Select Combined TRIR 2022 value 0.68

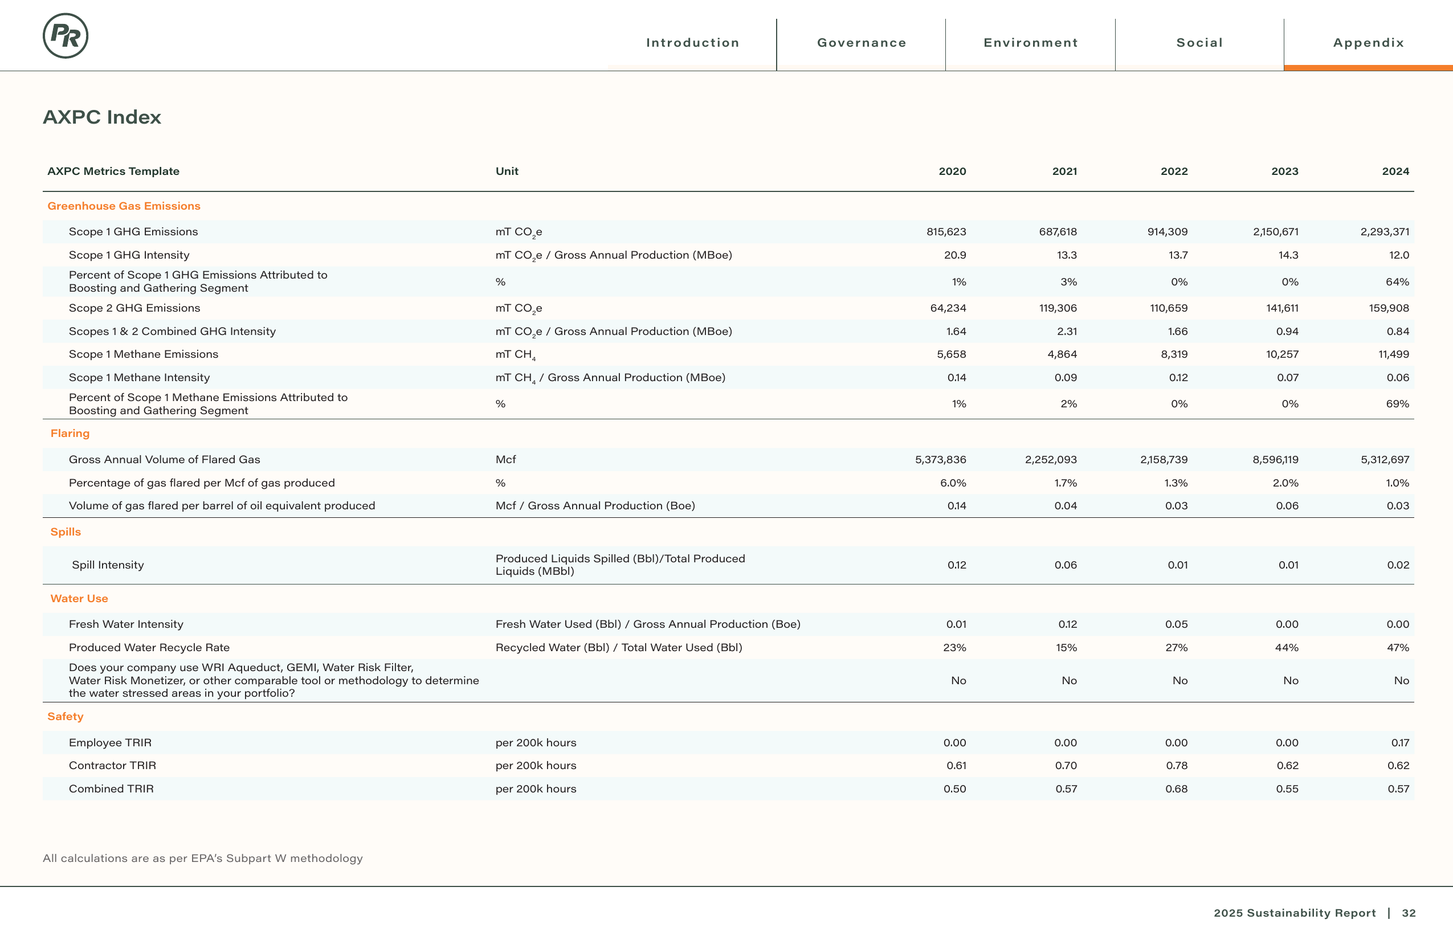(1177, 789)
